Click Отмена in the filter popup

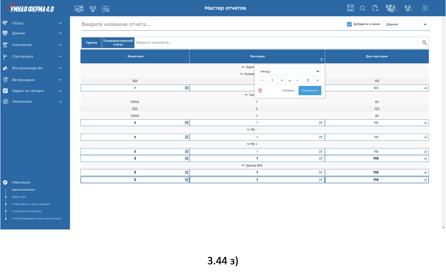[x=288, y=91]
